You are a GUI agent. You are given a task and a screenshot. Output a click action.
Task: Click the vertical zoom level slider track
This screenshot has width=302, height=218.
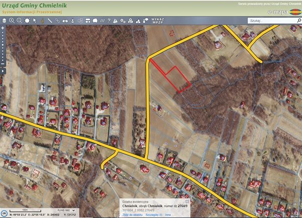pyautogui.click(x=3, y=46)
